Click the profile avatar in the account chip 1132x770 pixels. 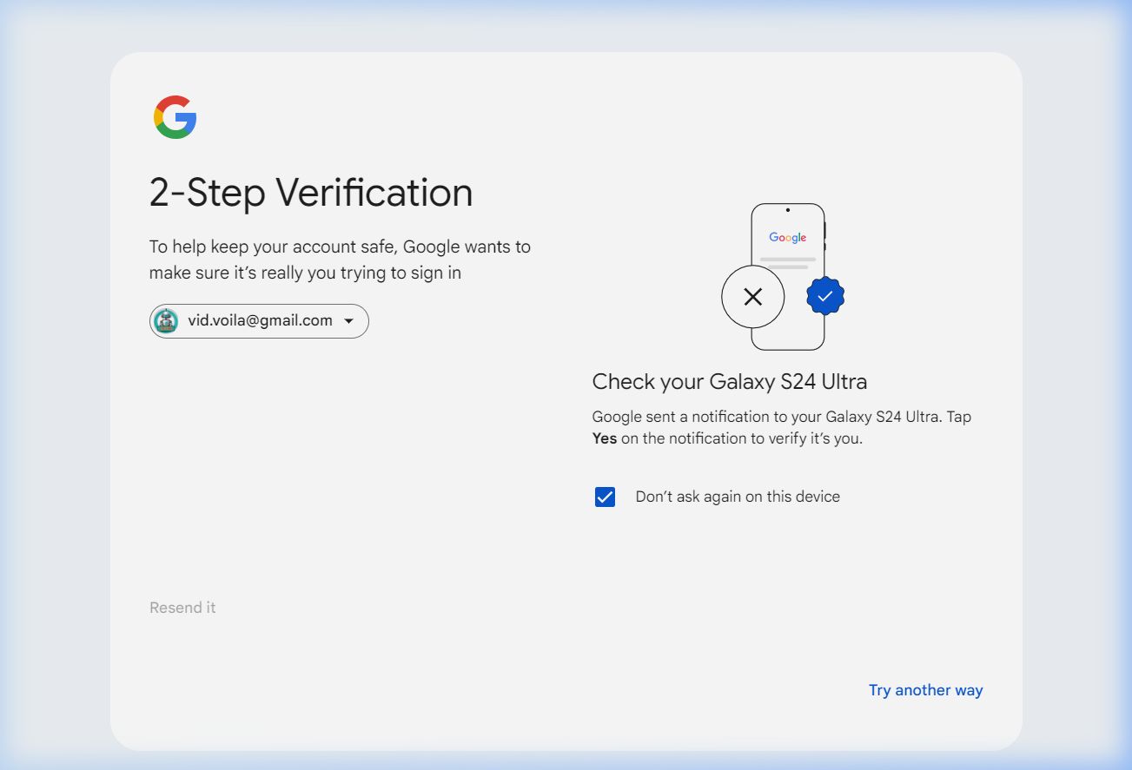[x=166, y=321]
